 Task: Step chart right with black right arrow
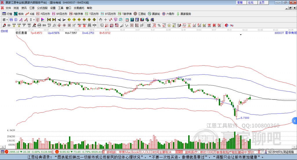tap(64, 20)
